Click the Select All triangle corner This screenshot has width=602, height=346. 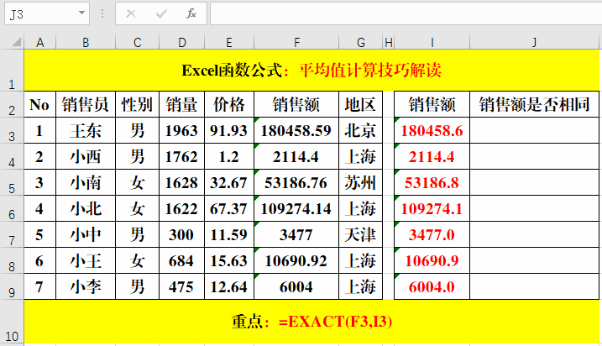click(17, 41)
